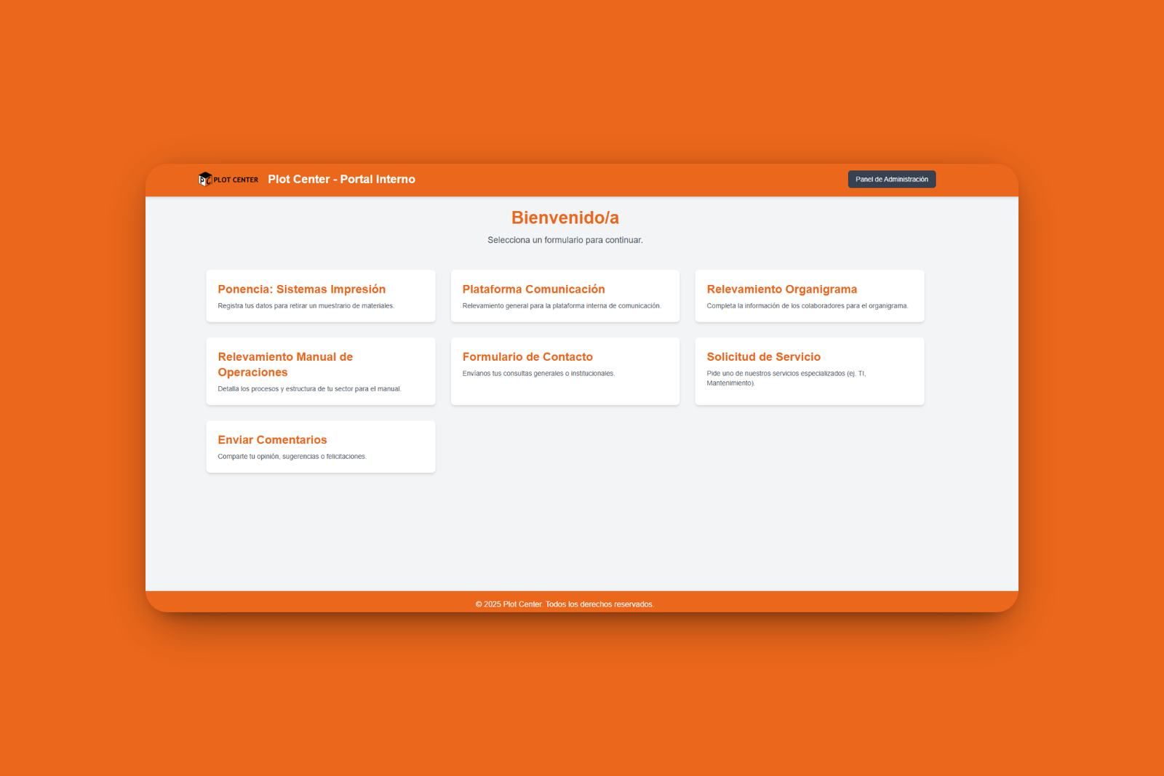Open the 'Relevamiento Organigrama' card title
Viewport: 1164px width, 776px height.
point(781,289)
